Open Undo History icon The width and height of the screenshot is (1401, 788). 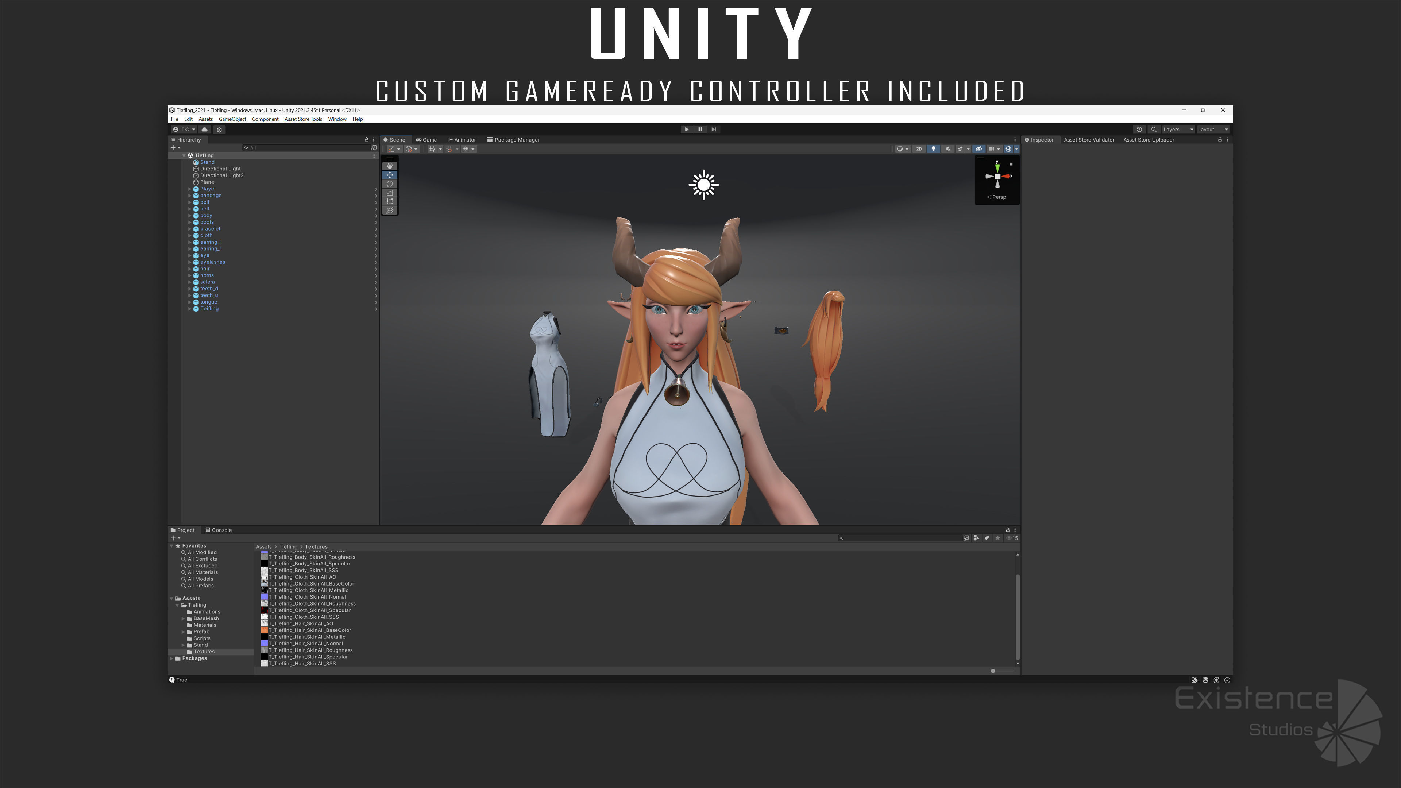click(1139, 130)
